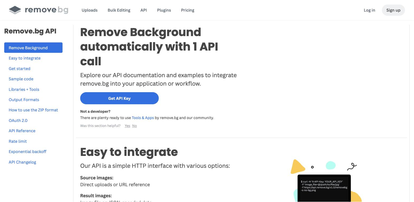Click 'Direct uploads or URL reference' text
Screen dimensions: 414x202
click(x=115, y=185)
